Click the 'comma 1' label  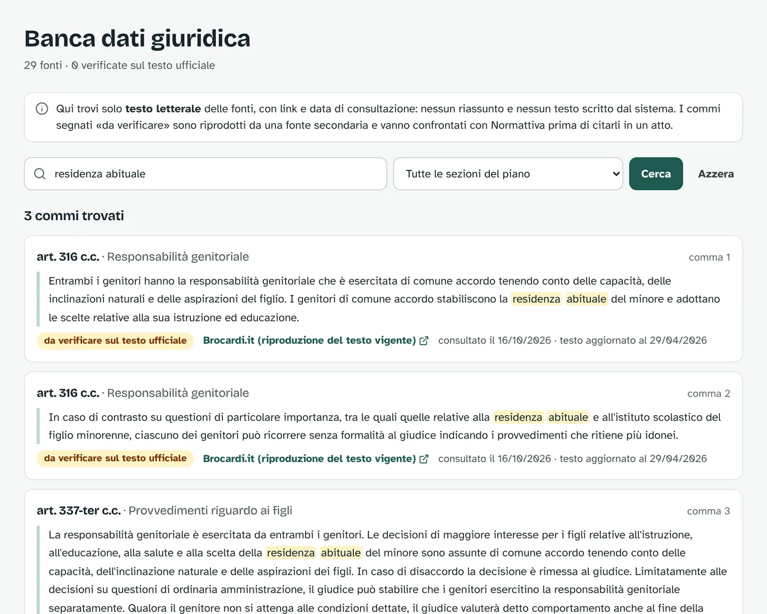point(709,257)
